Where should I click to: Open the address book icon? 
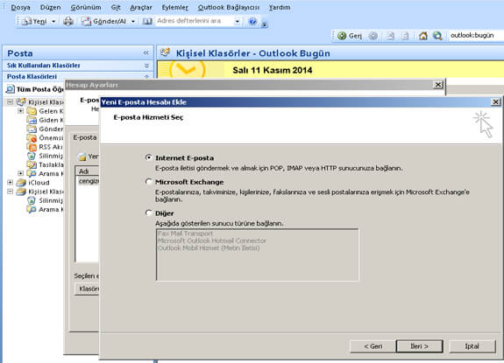pos(147,22)
